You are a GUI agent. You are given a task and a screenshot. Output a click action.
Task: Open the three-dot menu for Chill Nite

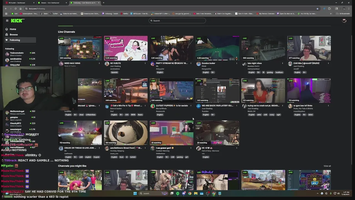coord(328,63)
